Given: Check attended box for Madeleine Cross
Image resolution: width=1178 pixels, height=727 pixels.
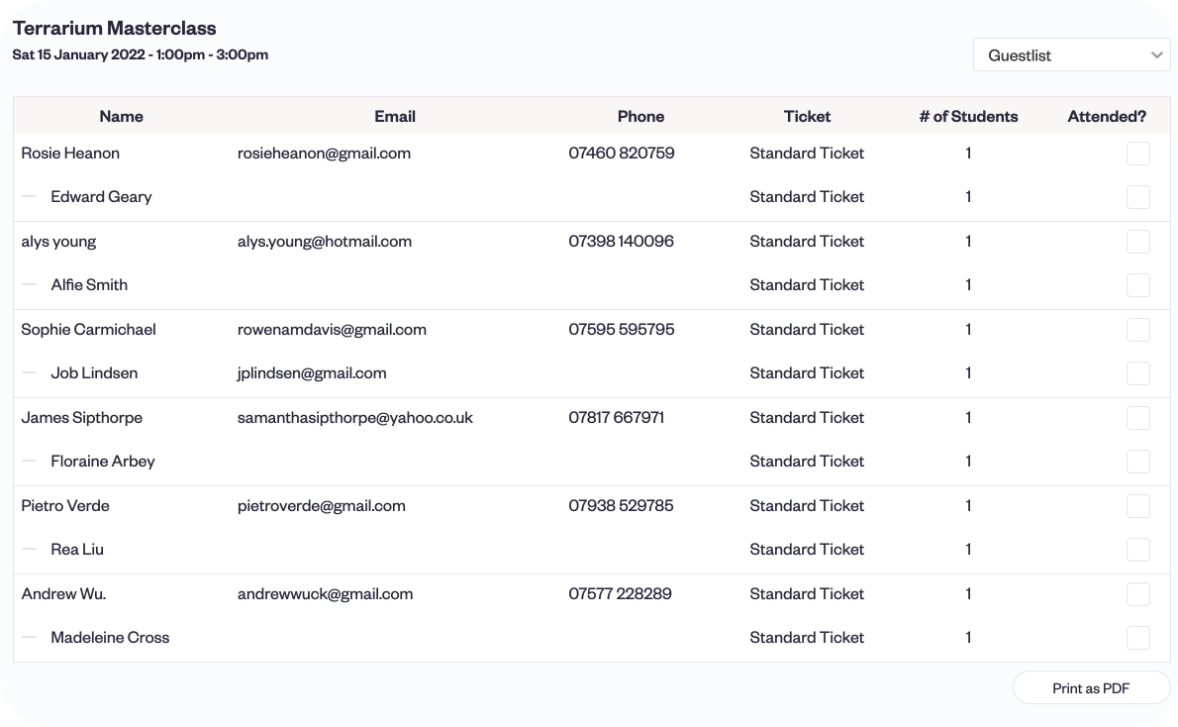Looking at the screenshot, I should (x=1138, y=638).
